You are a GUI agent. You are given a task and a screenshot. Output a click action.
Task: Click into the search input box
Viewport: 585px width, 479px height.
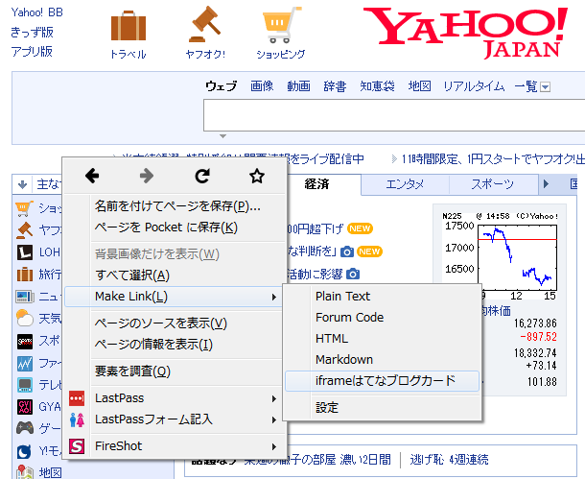[x=394, y=115]
